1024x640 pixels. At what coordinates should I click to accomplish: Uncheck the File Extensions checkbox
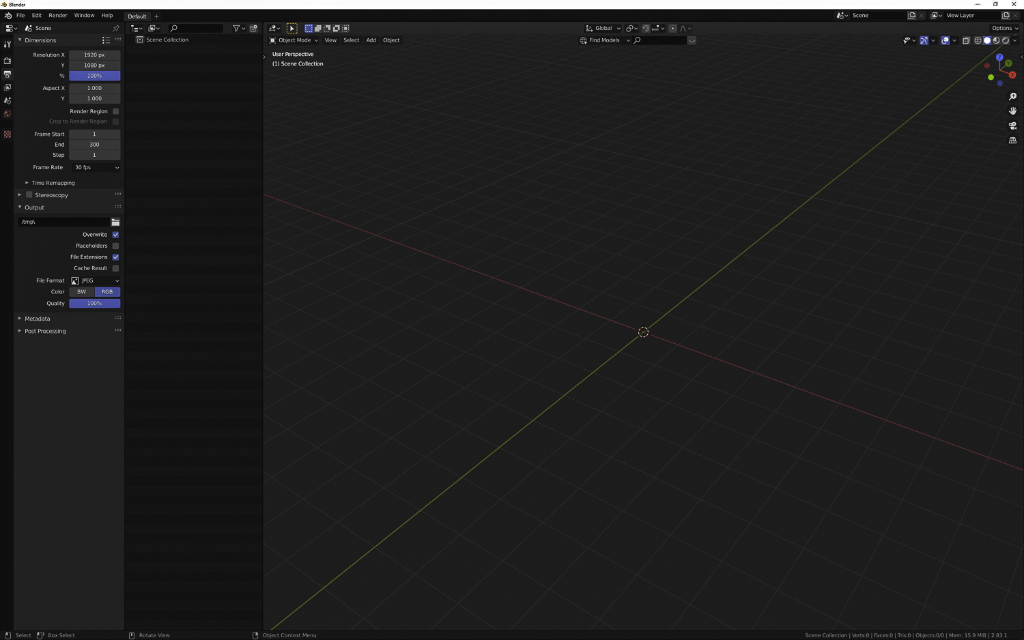[x=115, y=257]
